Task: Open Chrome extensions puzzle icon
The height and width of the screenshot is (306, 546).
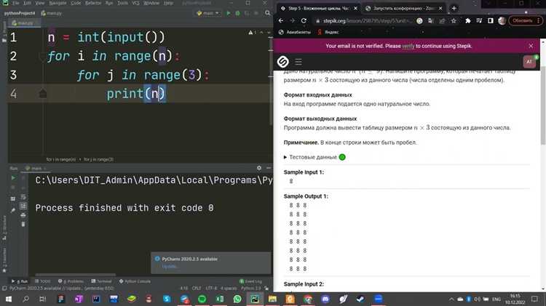Action: [x=468, y=21]
